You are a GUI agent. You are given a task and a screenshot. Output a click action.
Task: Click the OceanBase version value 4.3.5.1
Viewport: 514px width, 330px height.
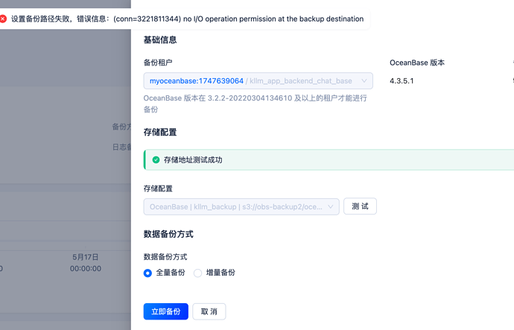pos(402,81)
